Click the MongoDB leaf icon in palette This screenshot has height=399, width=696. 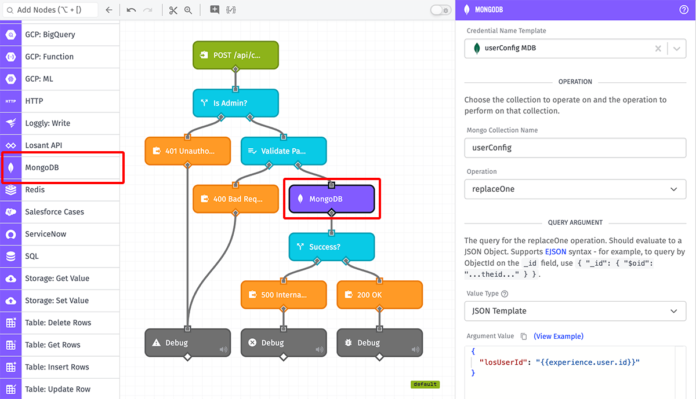(10, 168)
